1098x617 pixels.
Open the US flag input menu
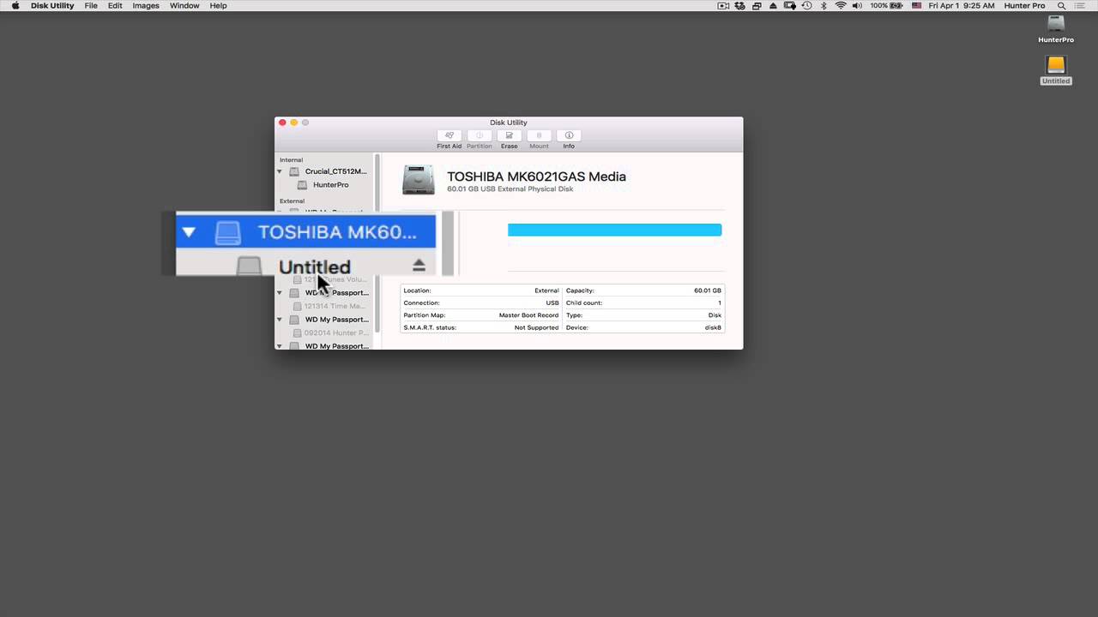click(x=917, y=6)
